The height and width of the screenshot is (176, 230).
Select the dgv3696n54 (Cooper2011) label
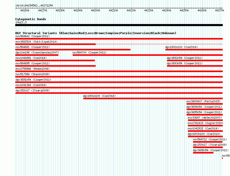(211, 150)
